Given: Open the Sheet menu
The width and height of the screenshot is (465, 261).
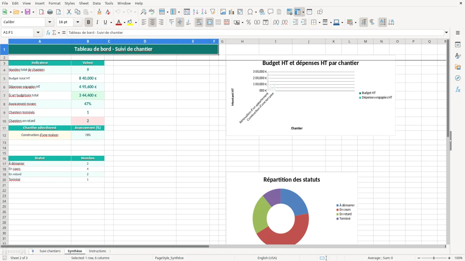Looking at the screenshot, I should pyautogui.click(x=84, y=3).
